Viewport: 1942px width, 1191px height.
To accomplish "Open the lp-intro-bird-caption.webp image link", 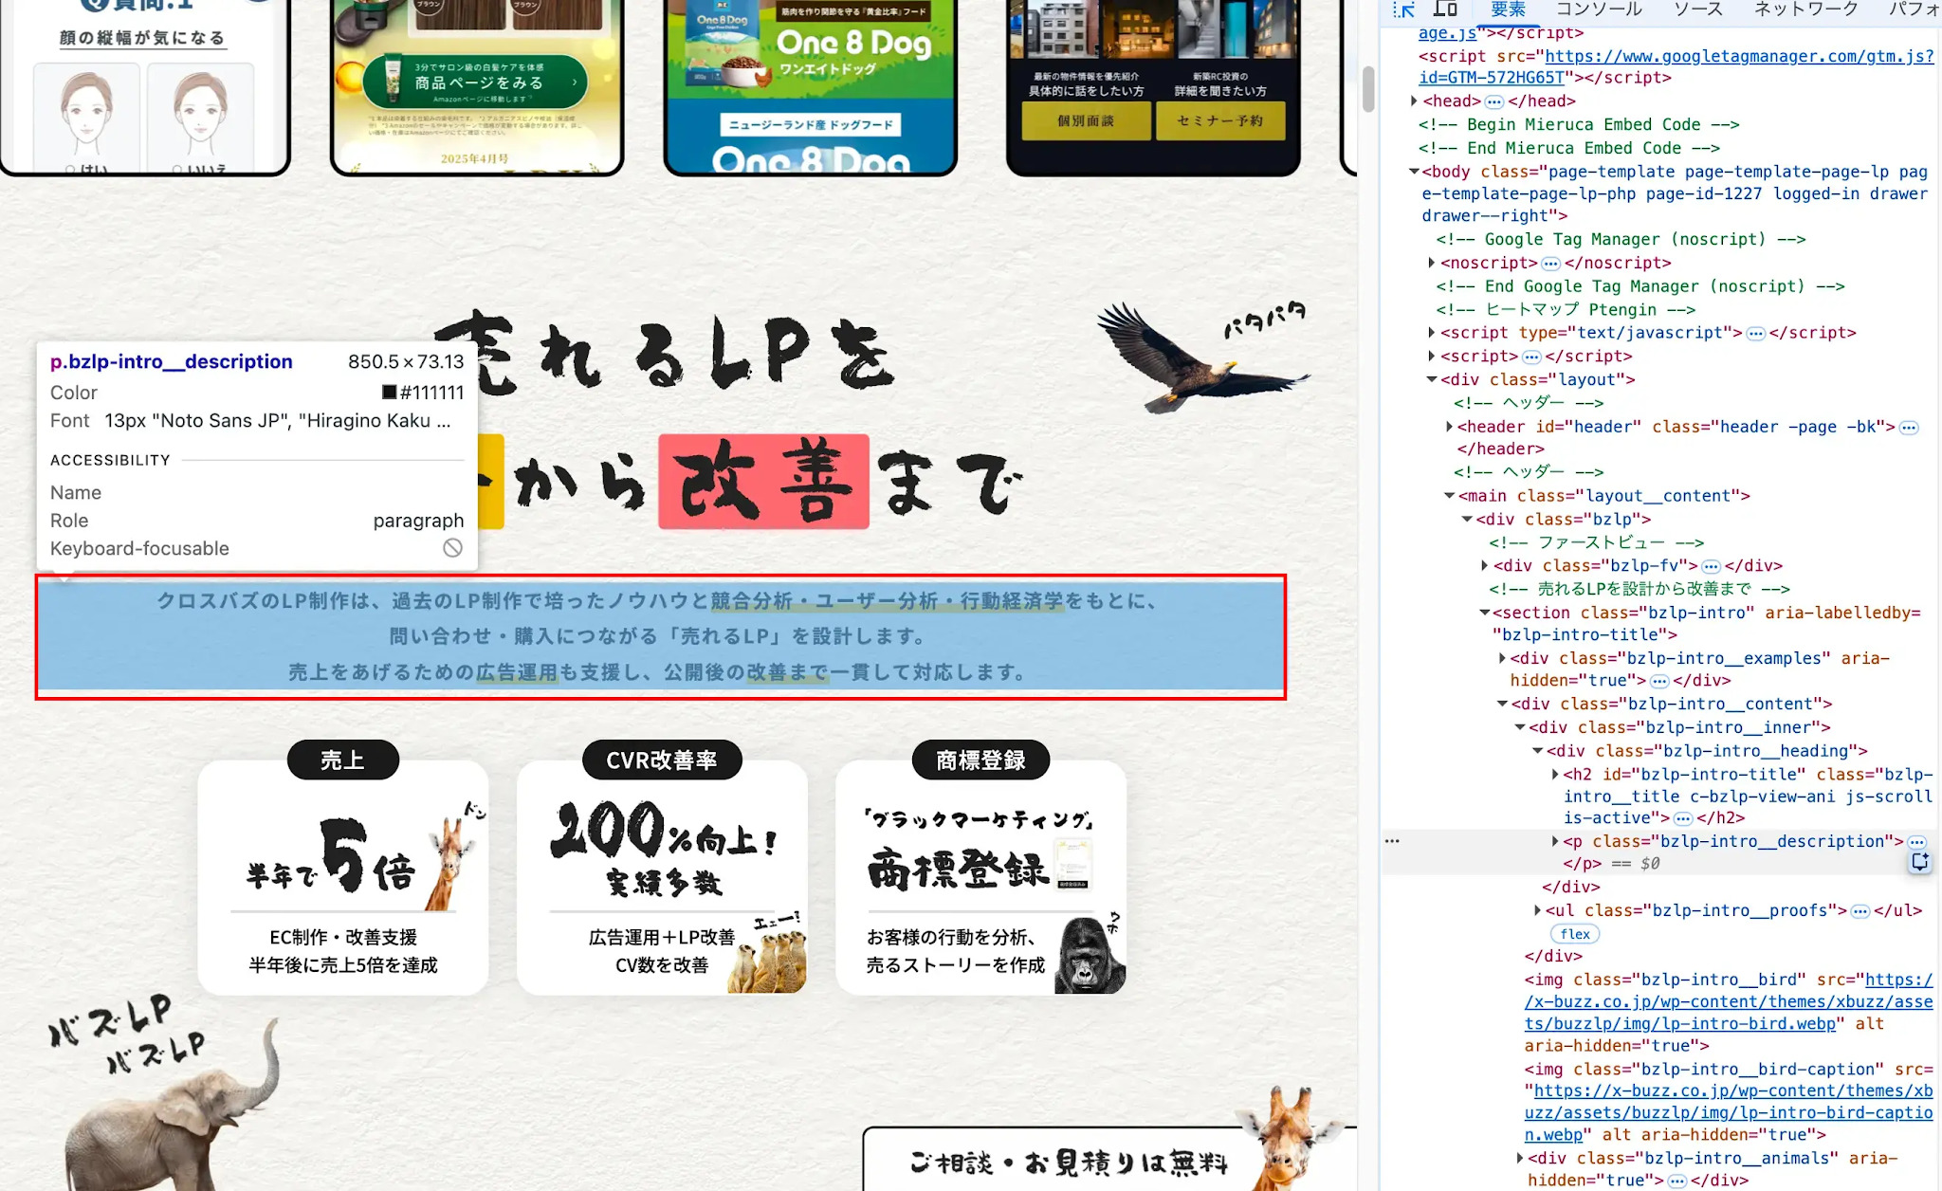I will 1729,1113.
